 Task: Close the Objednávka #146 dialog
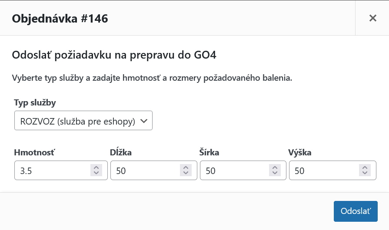pos(372,18)
